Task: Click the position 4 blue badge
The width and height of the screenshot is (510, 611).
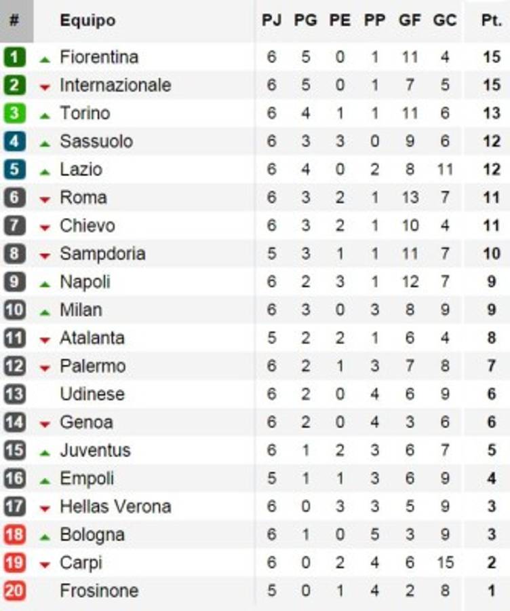Action: (14, 141)
